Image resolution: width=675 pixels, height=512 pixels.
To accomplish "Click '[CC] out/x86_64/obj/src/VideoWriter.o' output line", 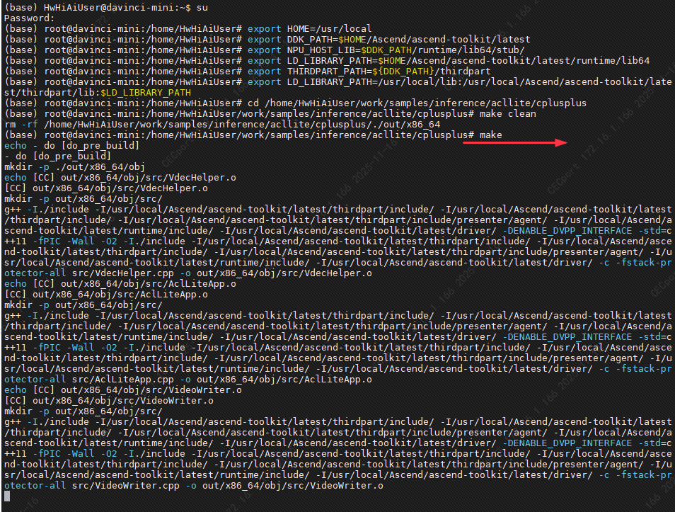I will [108, 401].
